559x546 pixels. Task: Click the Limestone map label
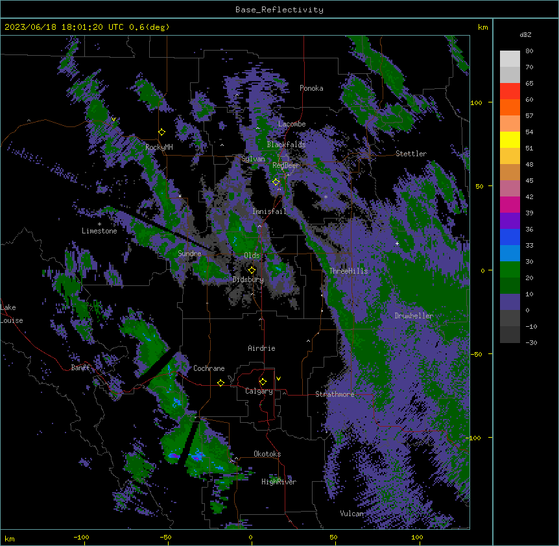[x=99, y=231]
